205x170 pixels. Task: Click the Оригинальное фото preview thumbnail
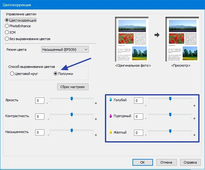132,39
